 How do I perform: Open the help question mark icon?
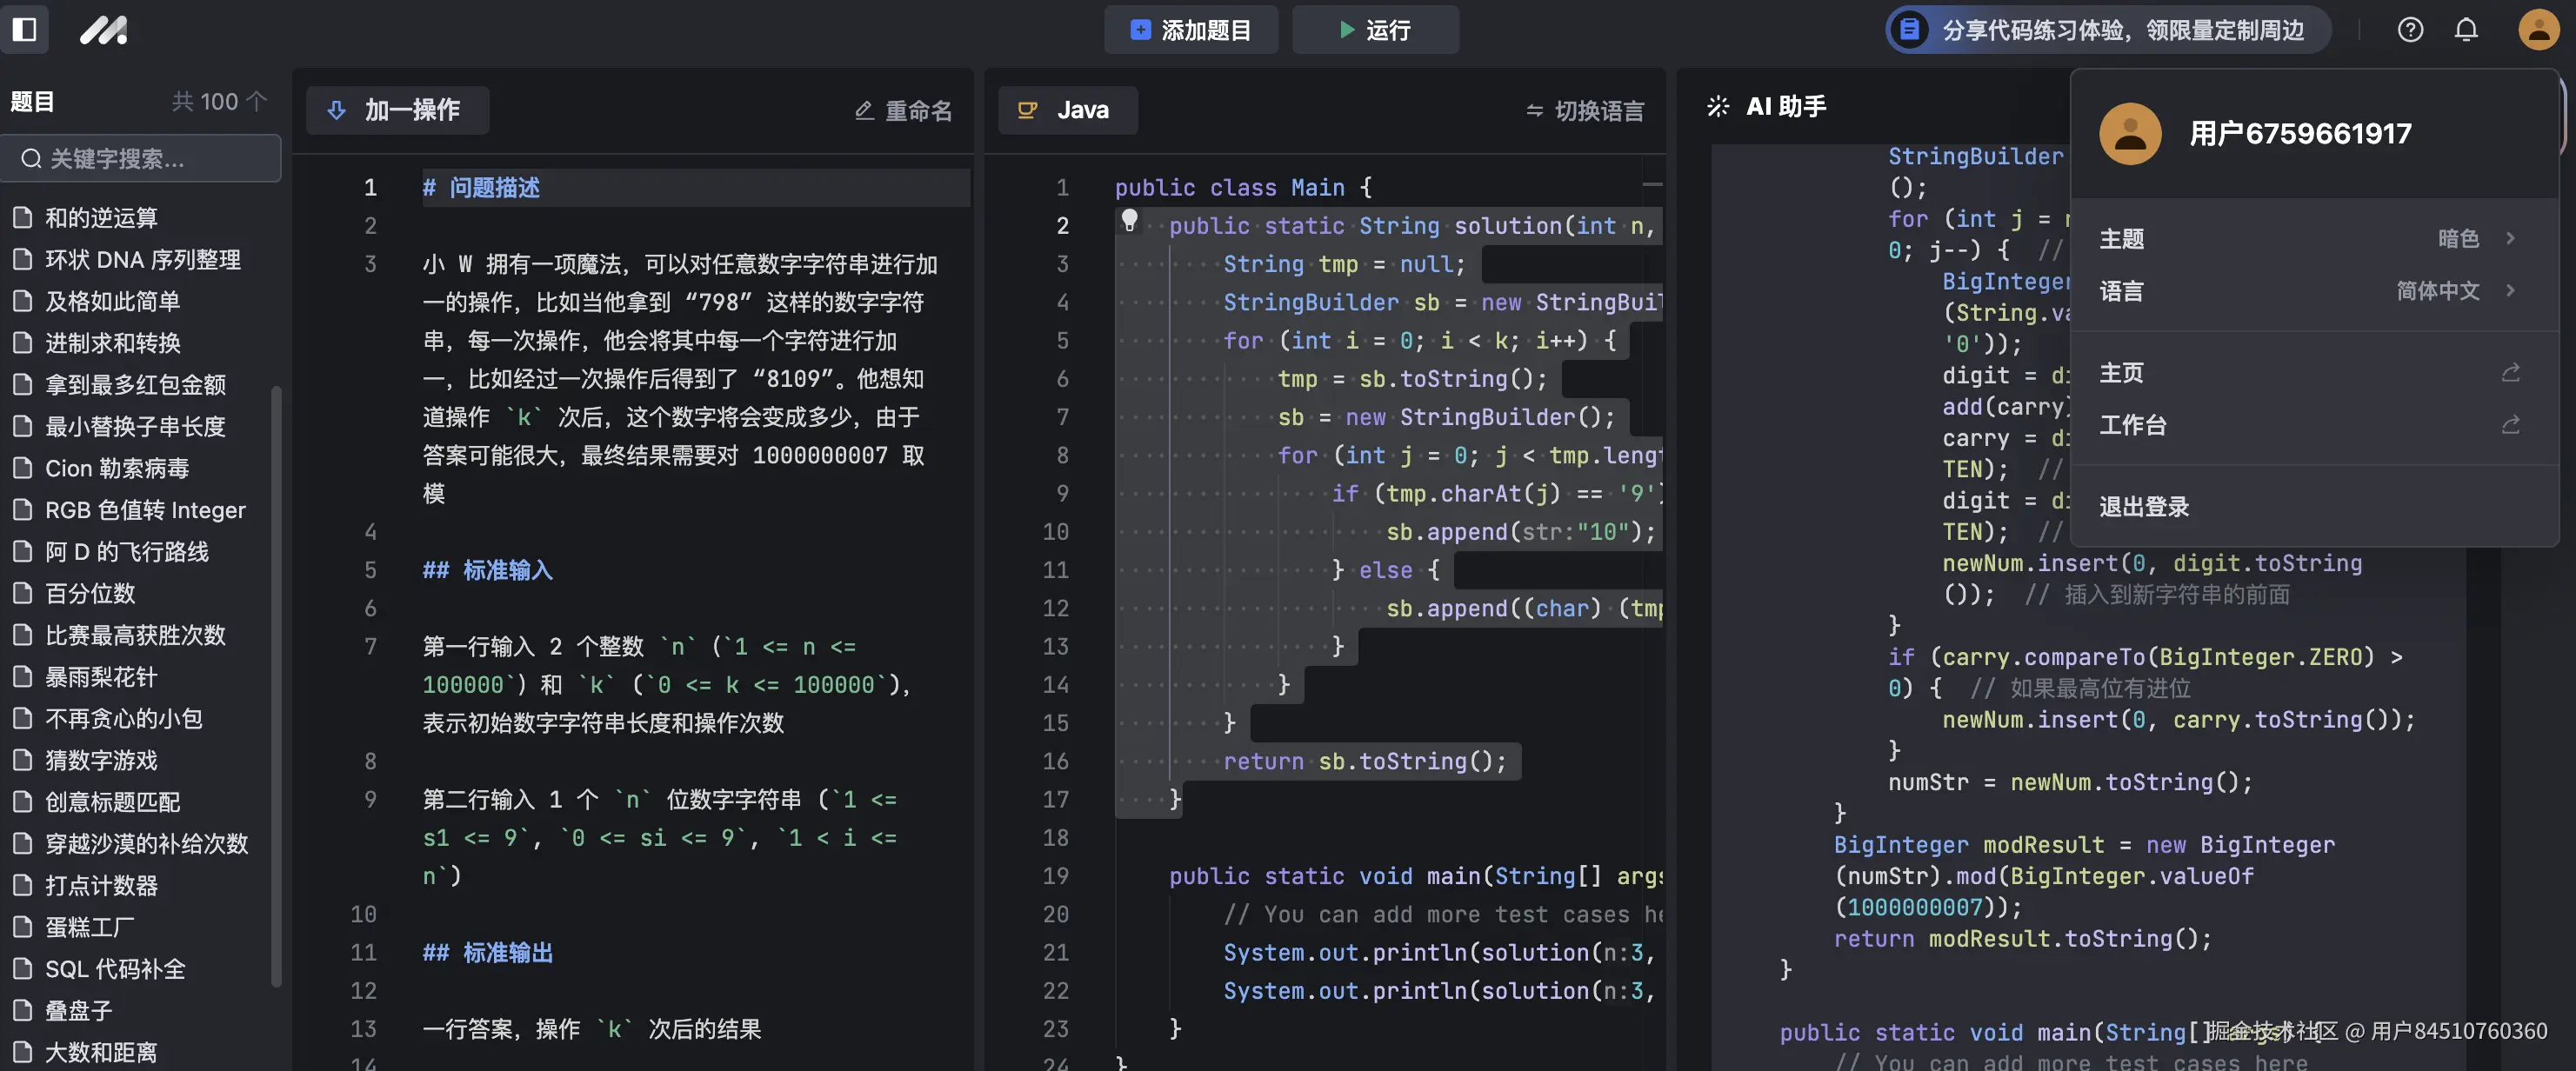tap(2410, 30)
